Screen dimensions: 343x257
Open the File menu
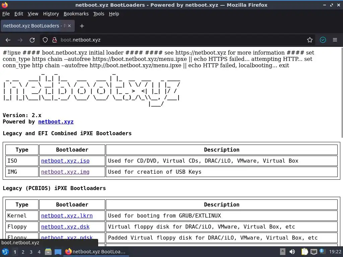[x=6, y=14]
